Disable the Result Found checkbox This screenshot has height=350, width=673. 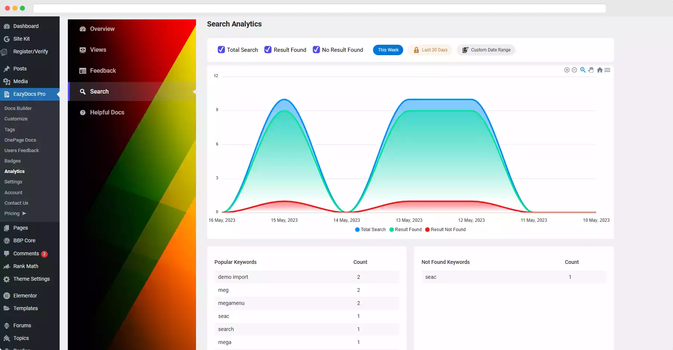(268, 49)
